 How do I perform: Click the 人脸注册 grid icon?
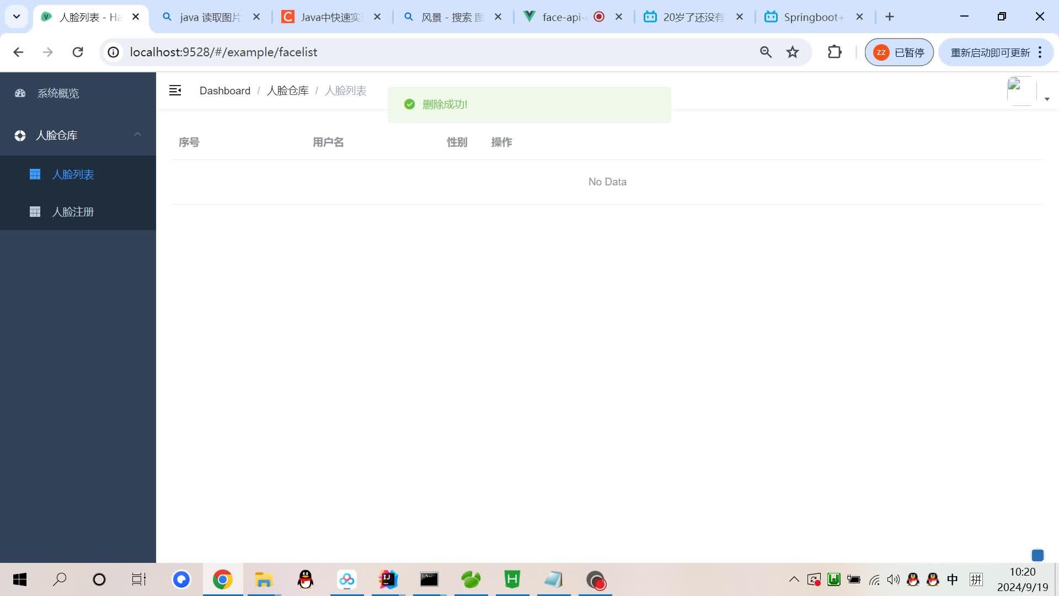pyautogui.click(x=35, y=211)
